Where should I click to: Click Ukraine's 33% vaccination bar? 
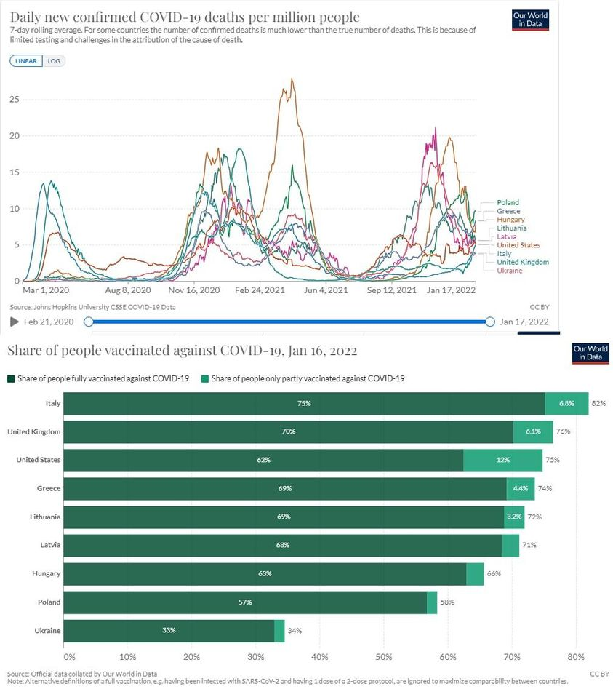[169, 630]
